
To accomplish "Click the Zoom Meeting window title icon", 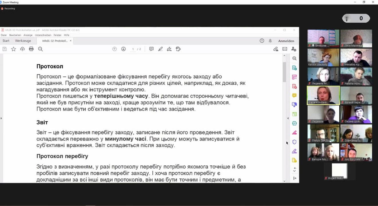I will coord(1,2).
